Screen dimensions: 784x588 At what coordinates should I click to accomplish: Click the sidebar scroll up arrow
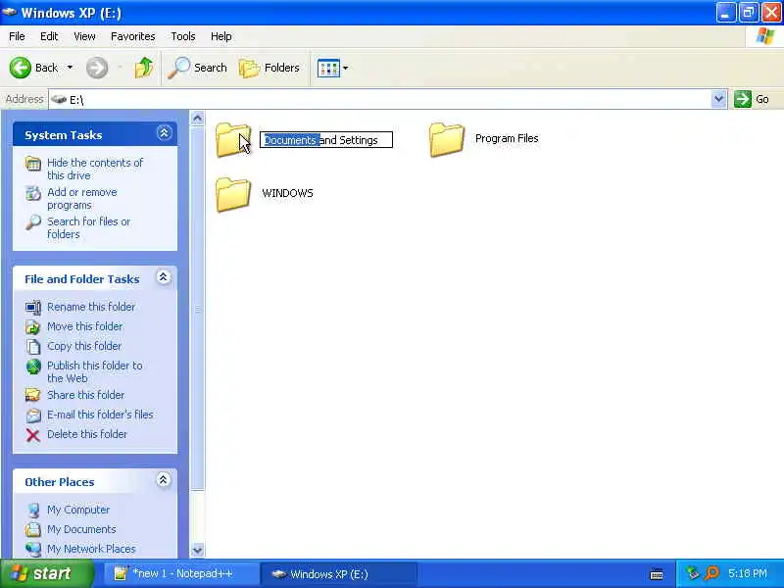coord(197,118)
